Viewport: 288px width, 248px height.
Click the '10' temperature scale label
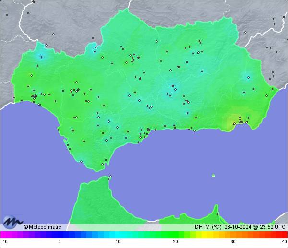click(x=118, y=242)
